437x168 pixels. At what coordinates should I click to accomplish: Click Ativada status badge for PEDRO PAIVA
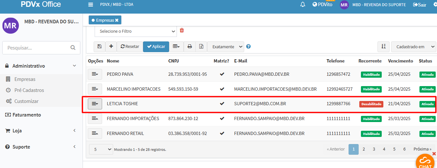click(427, 74)
